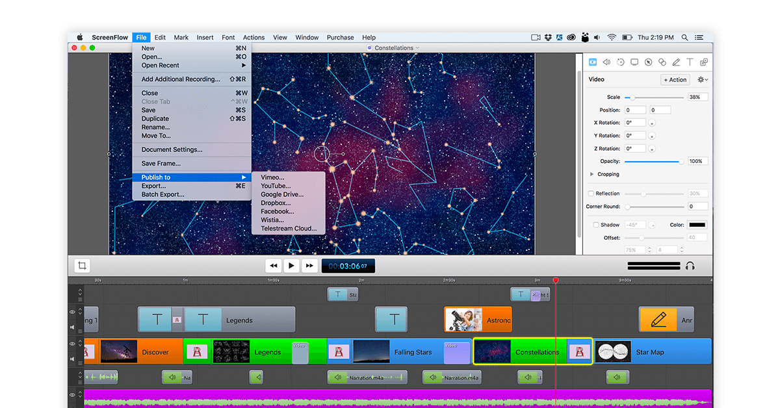Open the Help menu

click(x=369, y=38)
